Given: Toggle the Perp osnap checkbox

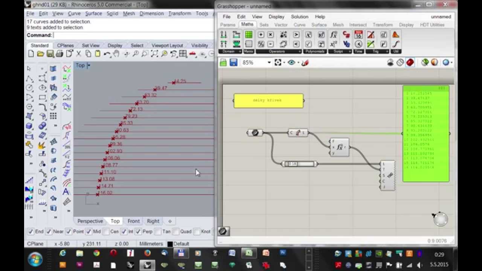Looking at the screenshot, I should [138, 231].
